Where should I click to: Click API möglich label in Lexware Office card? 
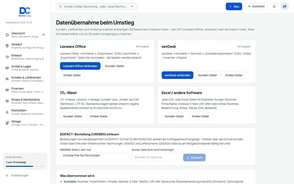tap(142, 47)
